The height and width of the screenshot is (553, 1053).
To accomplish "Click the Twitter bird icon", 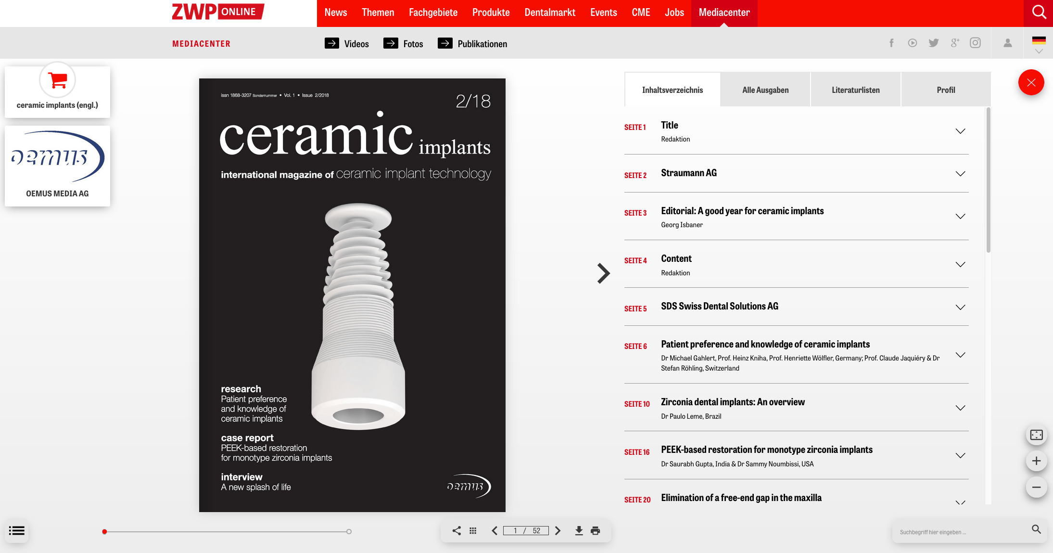I will 934,43.
